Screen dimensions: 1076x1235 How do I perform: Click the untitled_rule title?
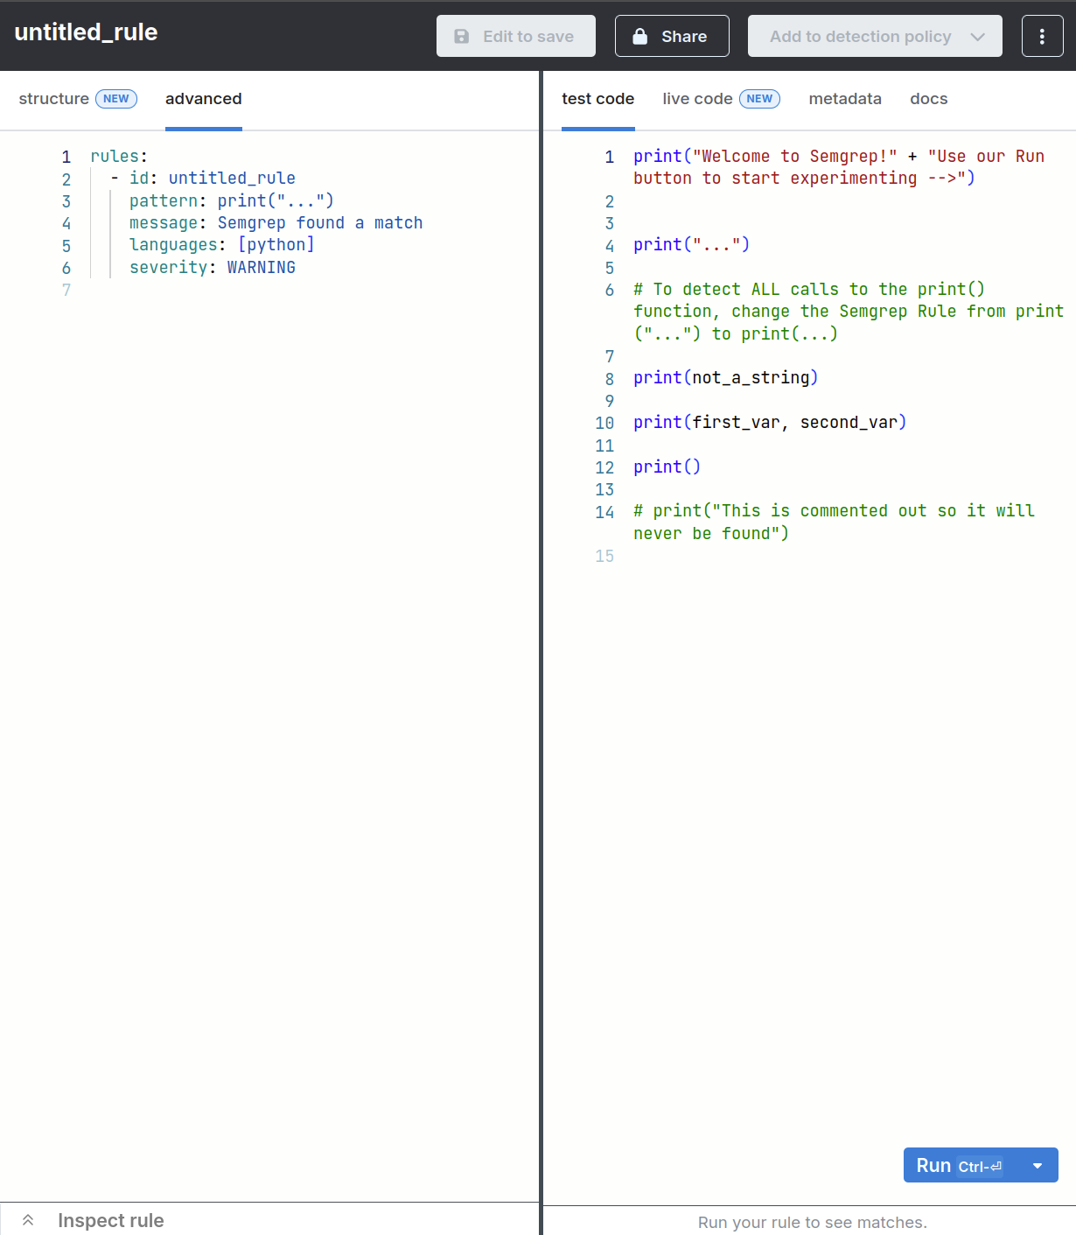[86, 32]
